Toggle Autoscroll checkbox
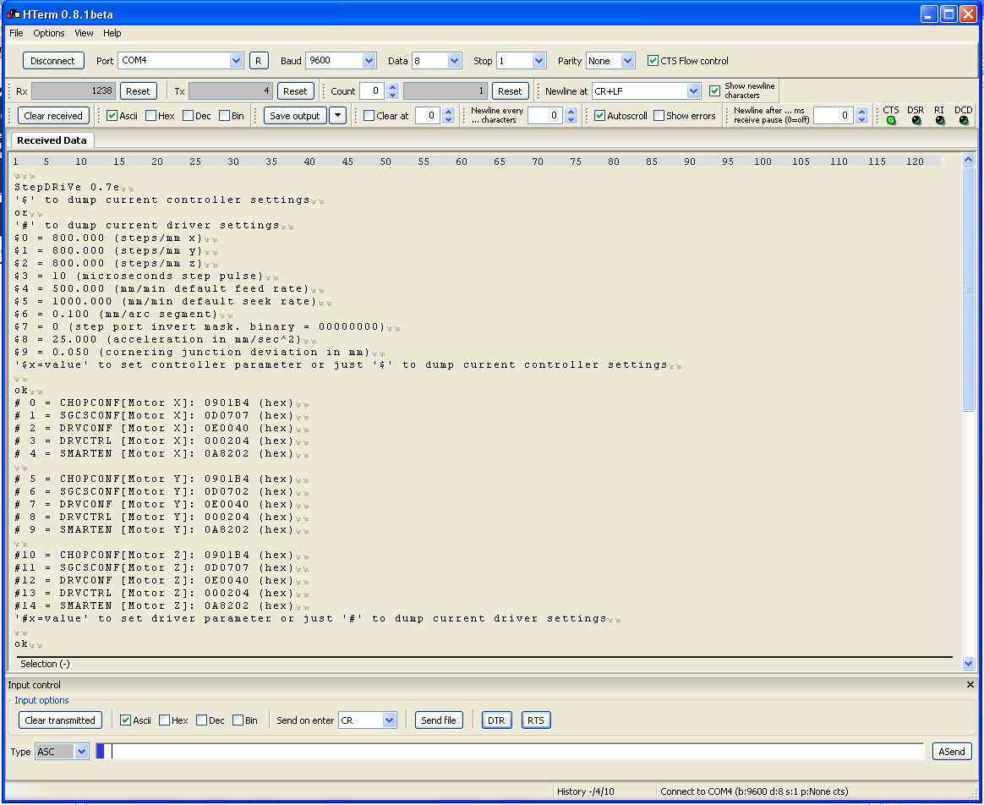 point(599,116)
